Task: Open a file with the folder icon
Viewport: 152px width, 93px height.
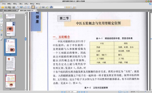Action: tap(3, 7)
